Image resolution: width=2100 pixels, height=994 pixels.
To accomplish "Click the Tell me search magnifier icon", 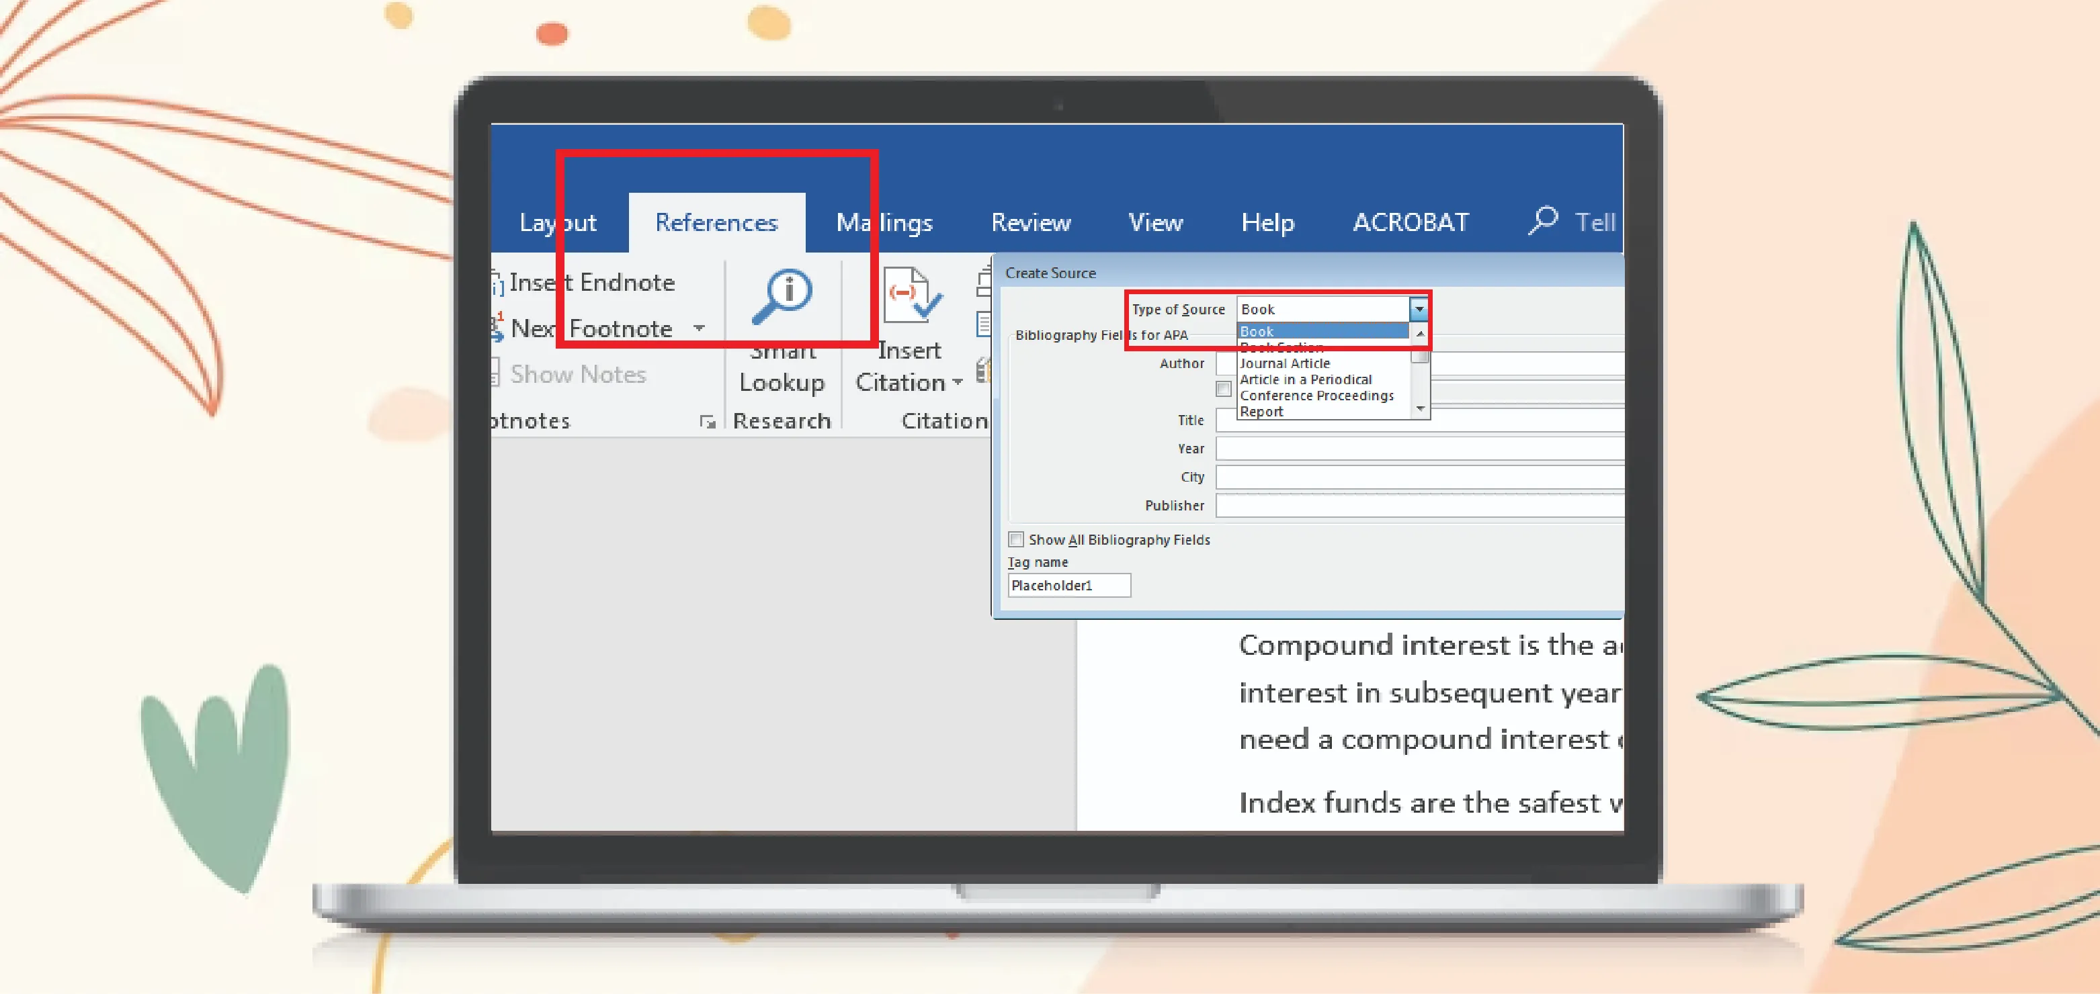I will [1542, 221].
